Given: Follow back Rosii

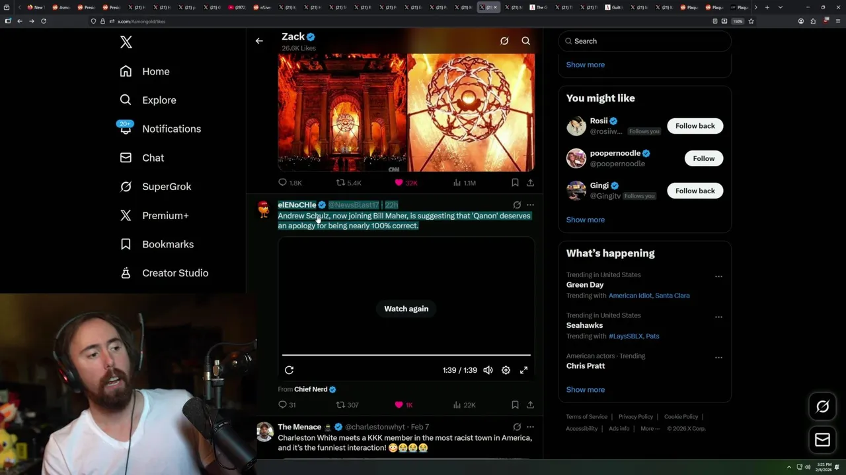Looking at the screenshot, I should [695, 126].
